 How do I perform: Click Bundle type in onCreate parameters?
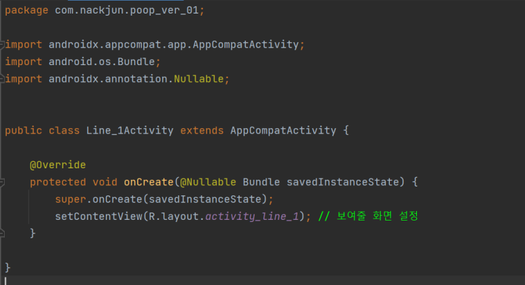click(261, 182)
